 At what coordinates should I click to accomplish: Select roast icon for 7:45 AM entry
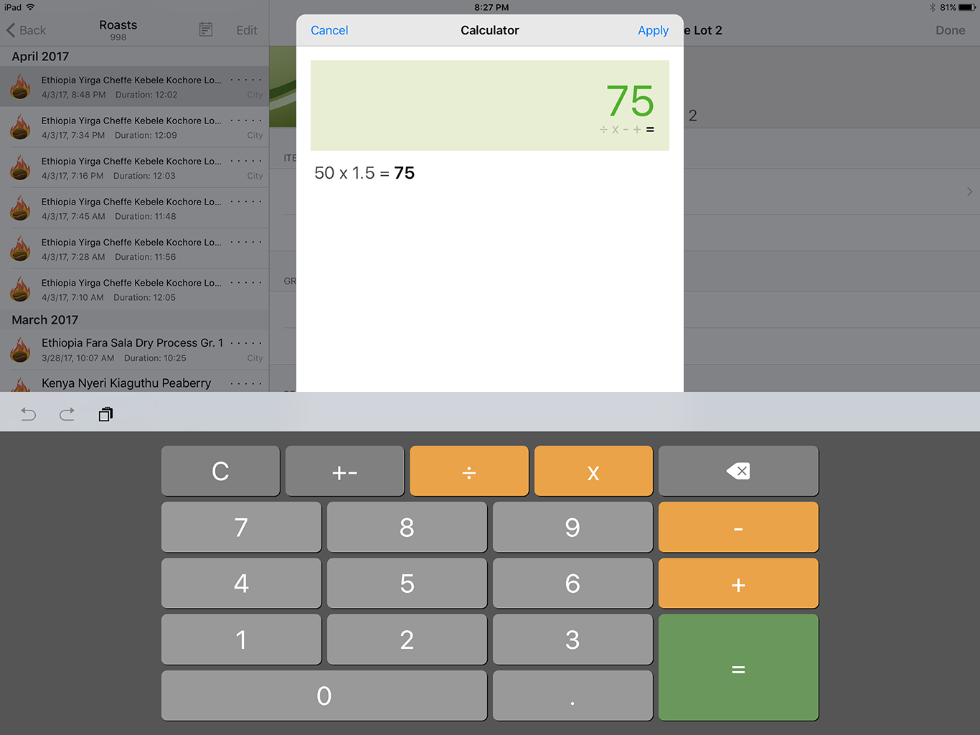point(20,209)
